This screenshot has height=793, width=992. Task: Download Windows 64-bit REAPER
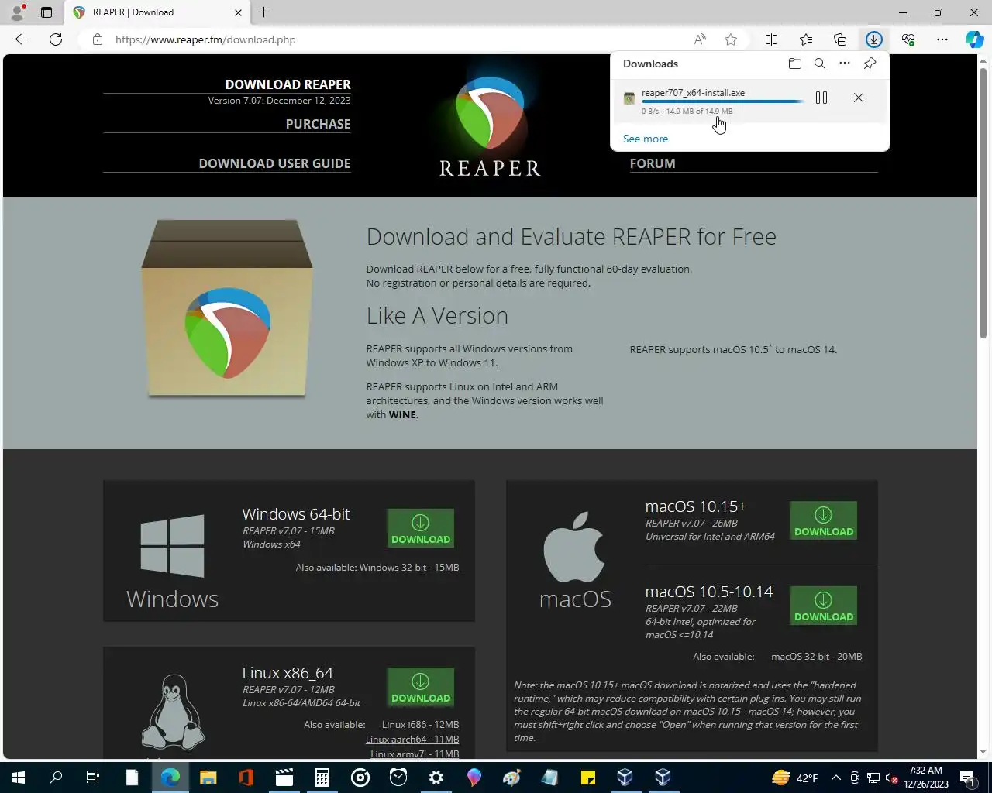coord(421,528)
